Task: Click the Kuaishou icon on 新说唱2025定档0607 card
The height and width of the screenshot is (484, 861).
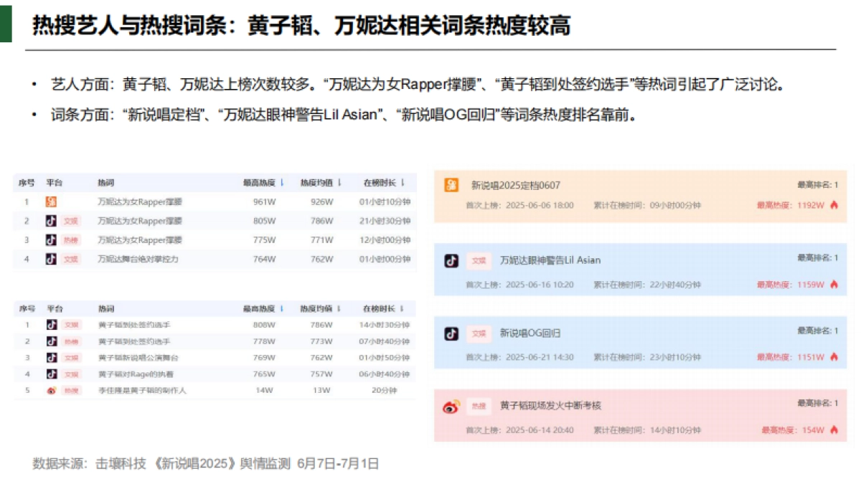Action: 450,184
